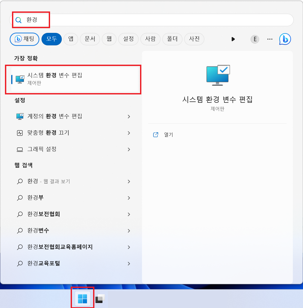
Task: Click the Windows Start button in taskbar
Action: (82, 299)
